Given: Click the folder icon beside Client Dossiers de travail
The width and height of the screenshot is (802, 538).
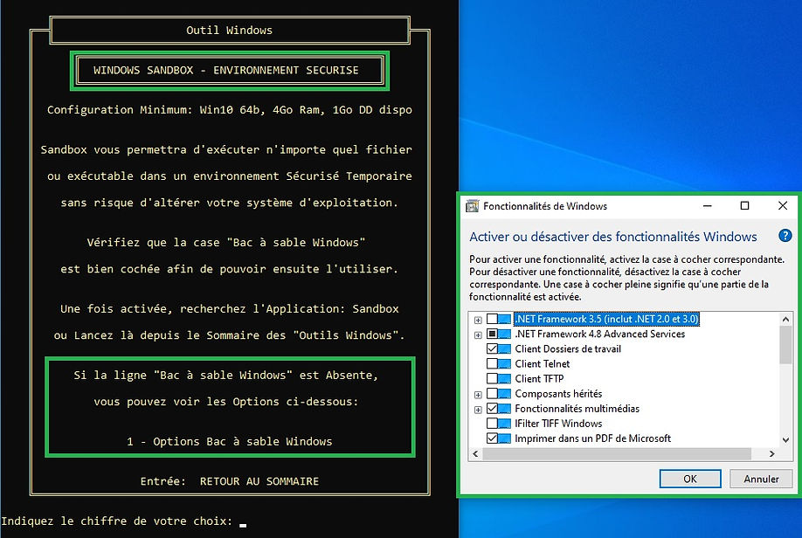Looking at the screenshot, I should 504,348.
